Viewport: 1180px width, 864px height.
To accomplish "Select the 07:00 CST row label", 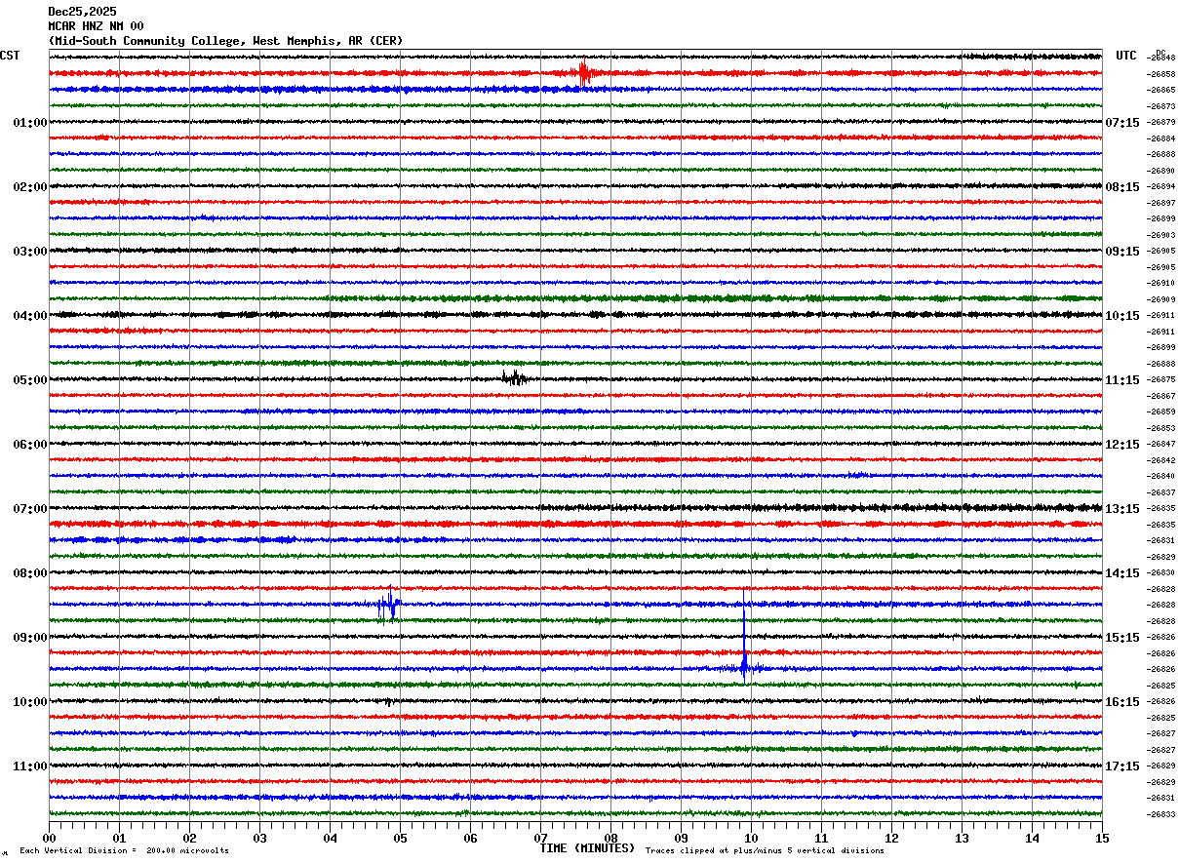I will (29, 509).
